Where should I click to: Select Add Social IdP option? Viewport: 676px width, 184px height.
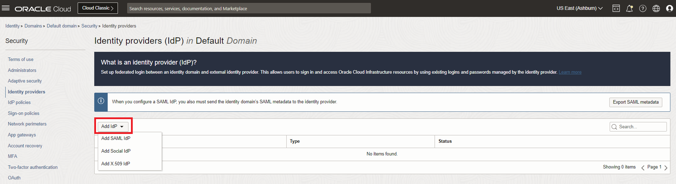116,151
